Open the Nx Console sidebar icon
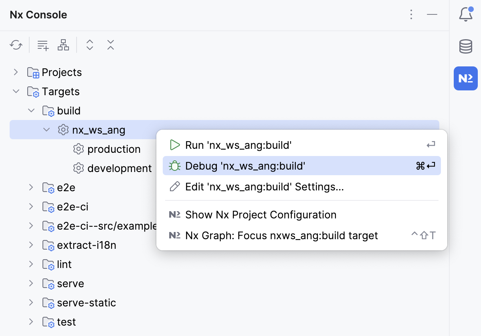The width and height of the screenshot is (481, 336). 465,78
